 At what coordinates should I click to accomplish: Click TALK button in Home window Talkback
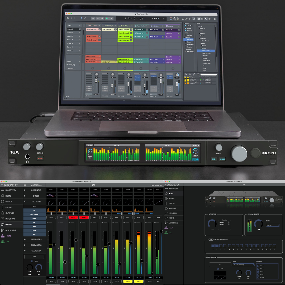click(x=220, y=264)
